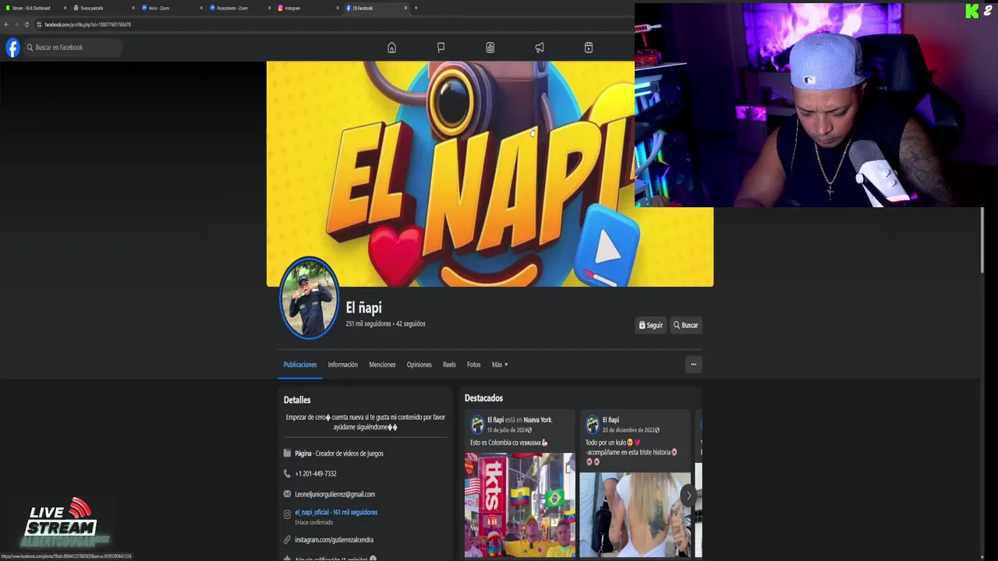Go back with browser back arrow

[6, 24]
